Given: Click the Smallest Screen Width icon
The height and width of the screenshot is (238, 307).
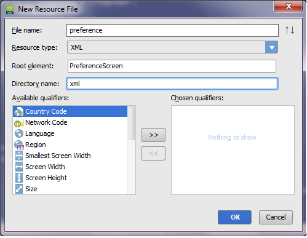Looking at the screenshot, I should point(19,156).
